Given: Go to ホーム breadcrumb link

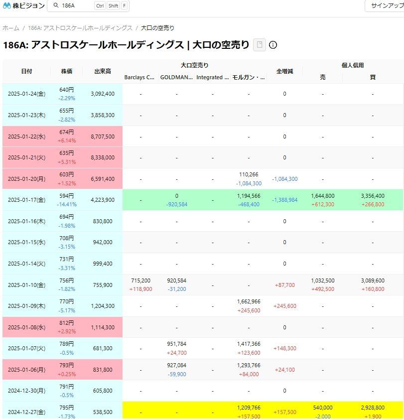Looking at the screenshot, I should click(x=11, y=28).
